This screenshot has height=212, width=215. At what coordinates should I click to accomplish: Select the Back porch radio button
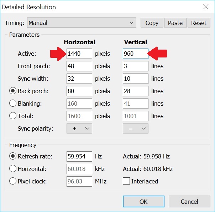click(x=13, y=91)
